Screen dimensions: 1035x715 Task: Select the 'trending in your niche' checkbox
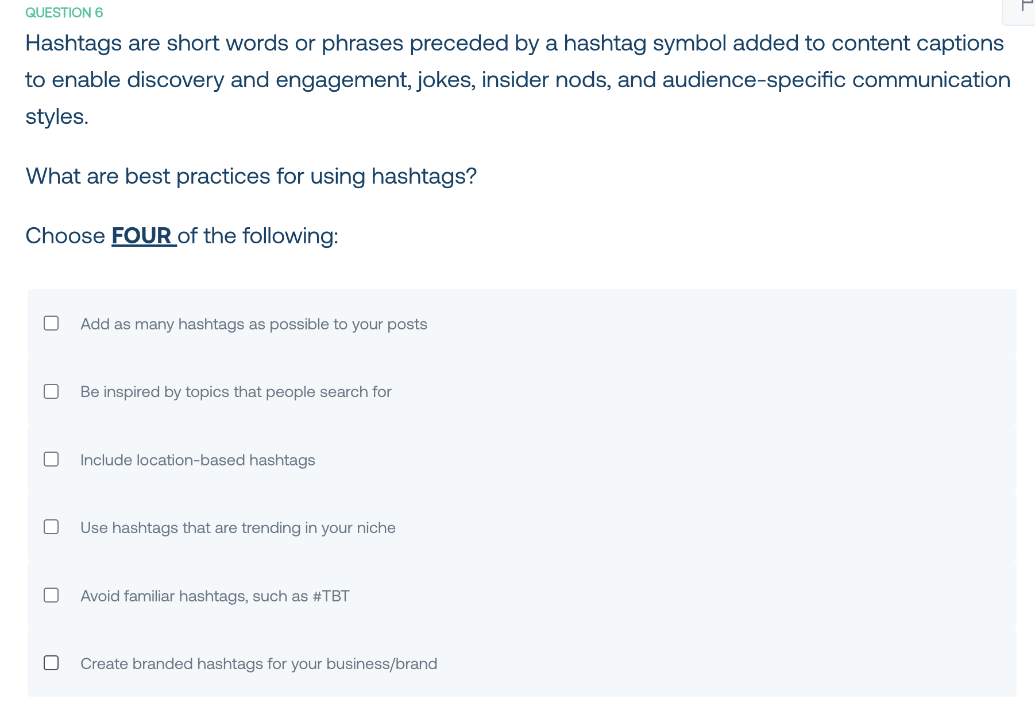pyautogui.click(x=51, y=527)
